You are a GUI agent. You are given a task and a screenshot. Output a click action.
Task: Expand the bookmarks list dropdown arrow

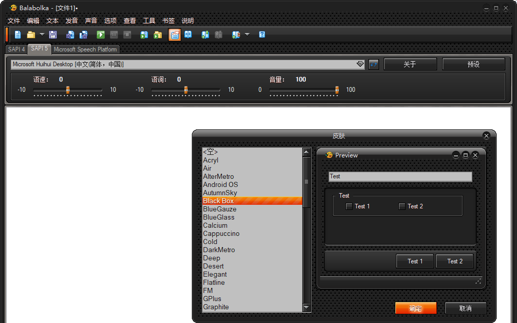click(x=247, y=34)
